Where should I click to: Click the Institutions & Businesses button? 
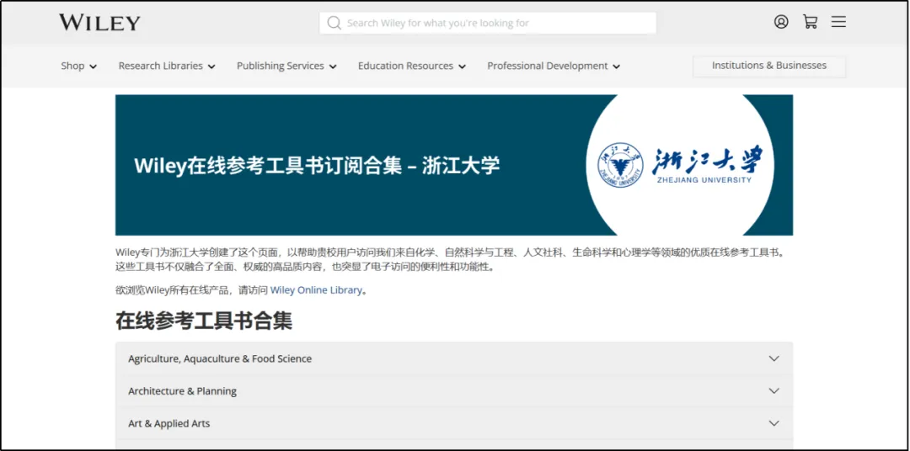point(769,66)
